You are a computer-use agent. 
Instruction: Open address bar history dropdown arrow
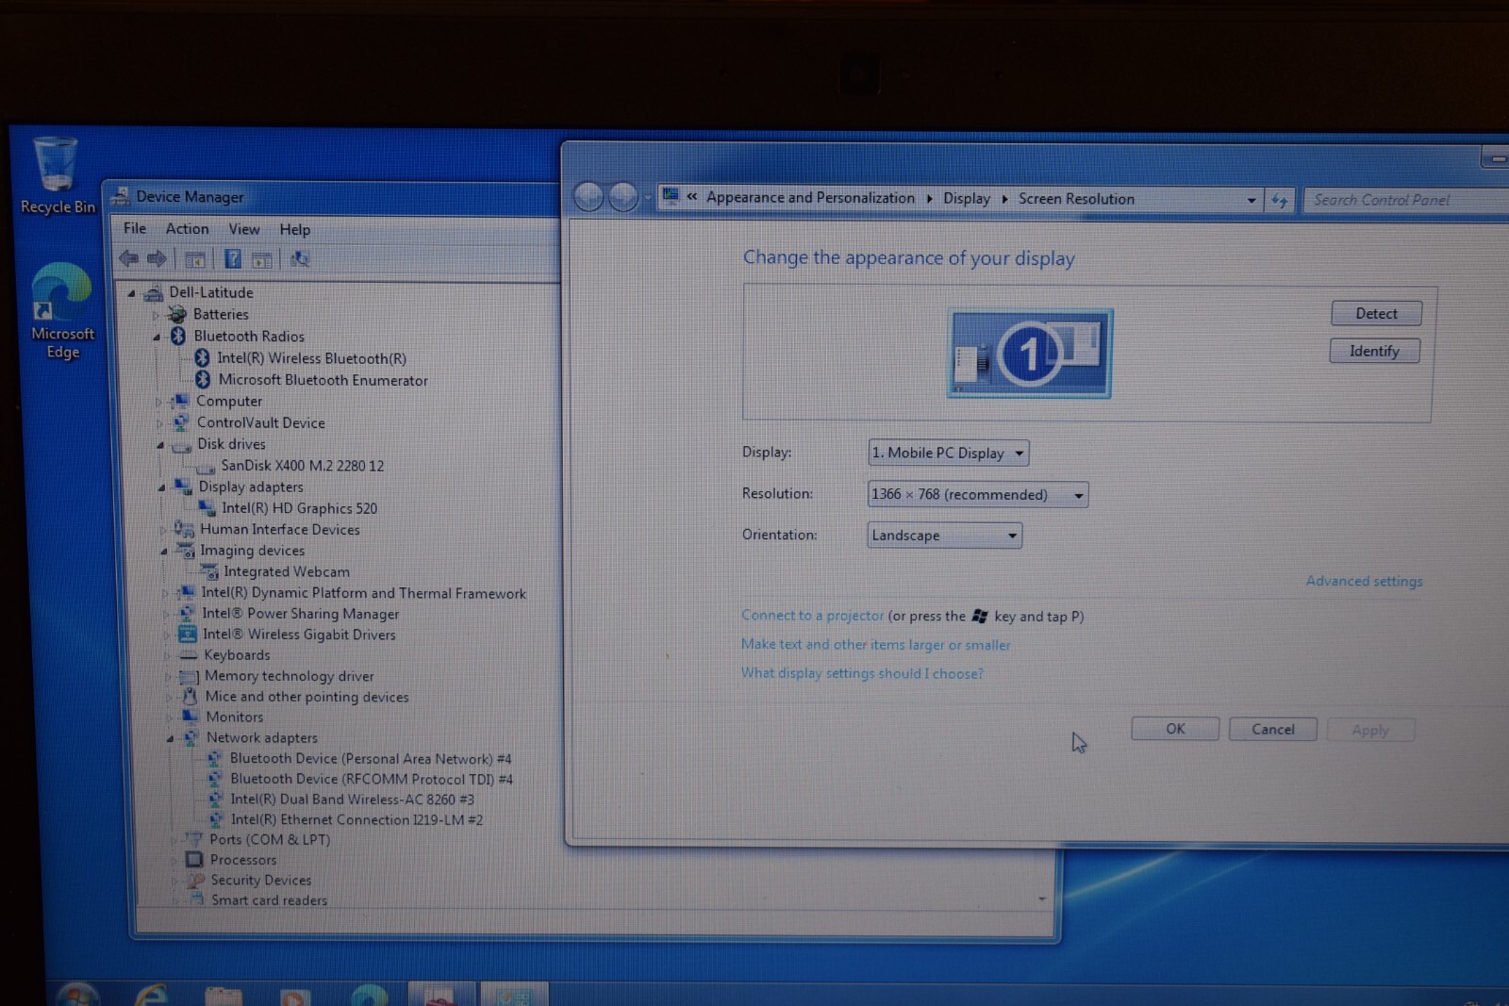(1251, 200)
